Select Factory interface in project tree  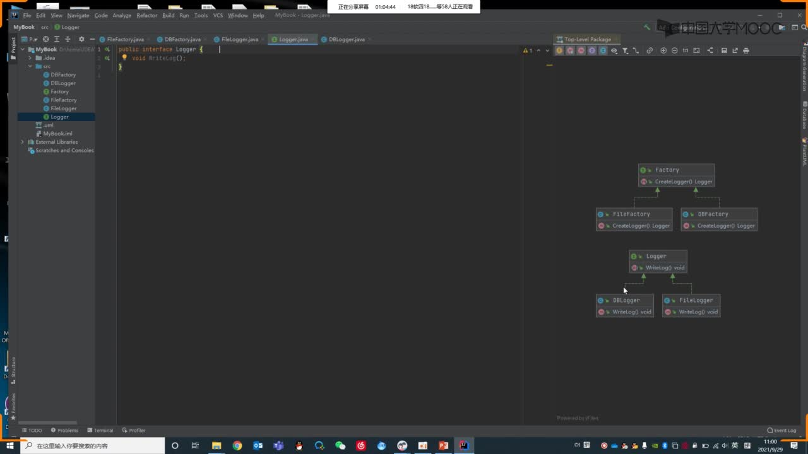59,91
